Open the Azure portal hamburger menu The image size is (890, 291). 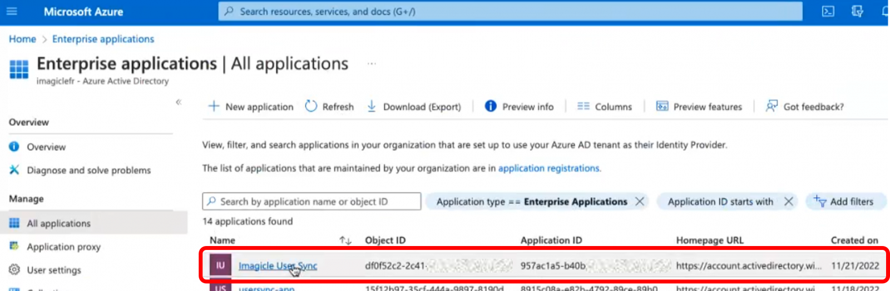click(x=12, y=11)
